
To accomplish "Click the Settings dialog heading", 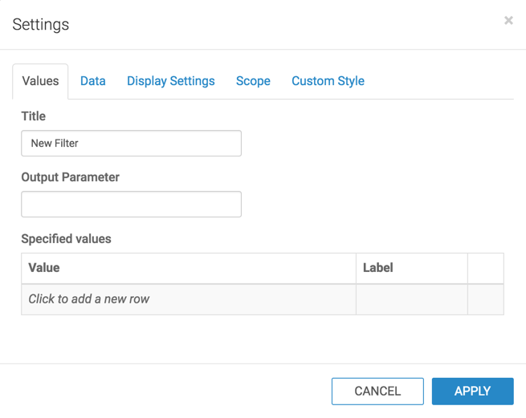I will pyautogui.click(x=41, y=25).
